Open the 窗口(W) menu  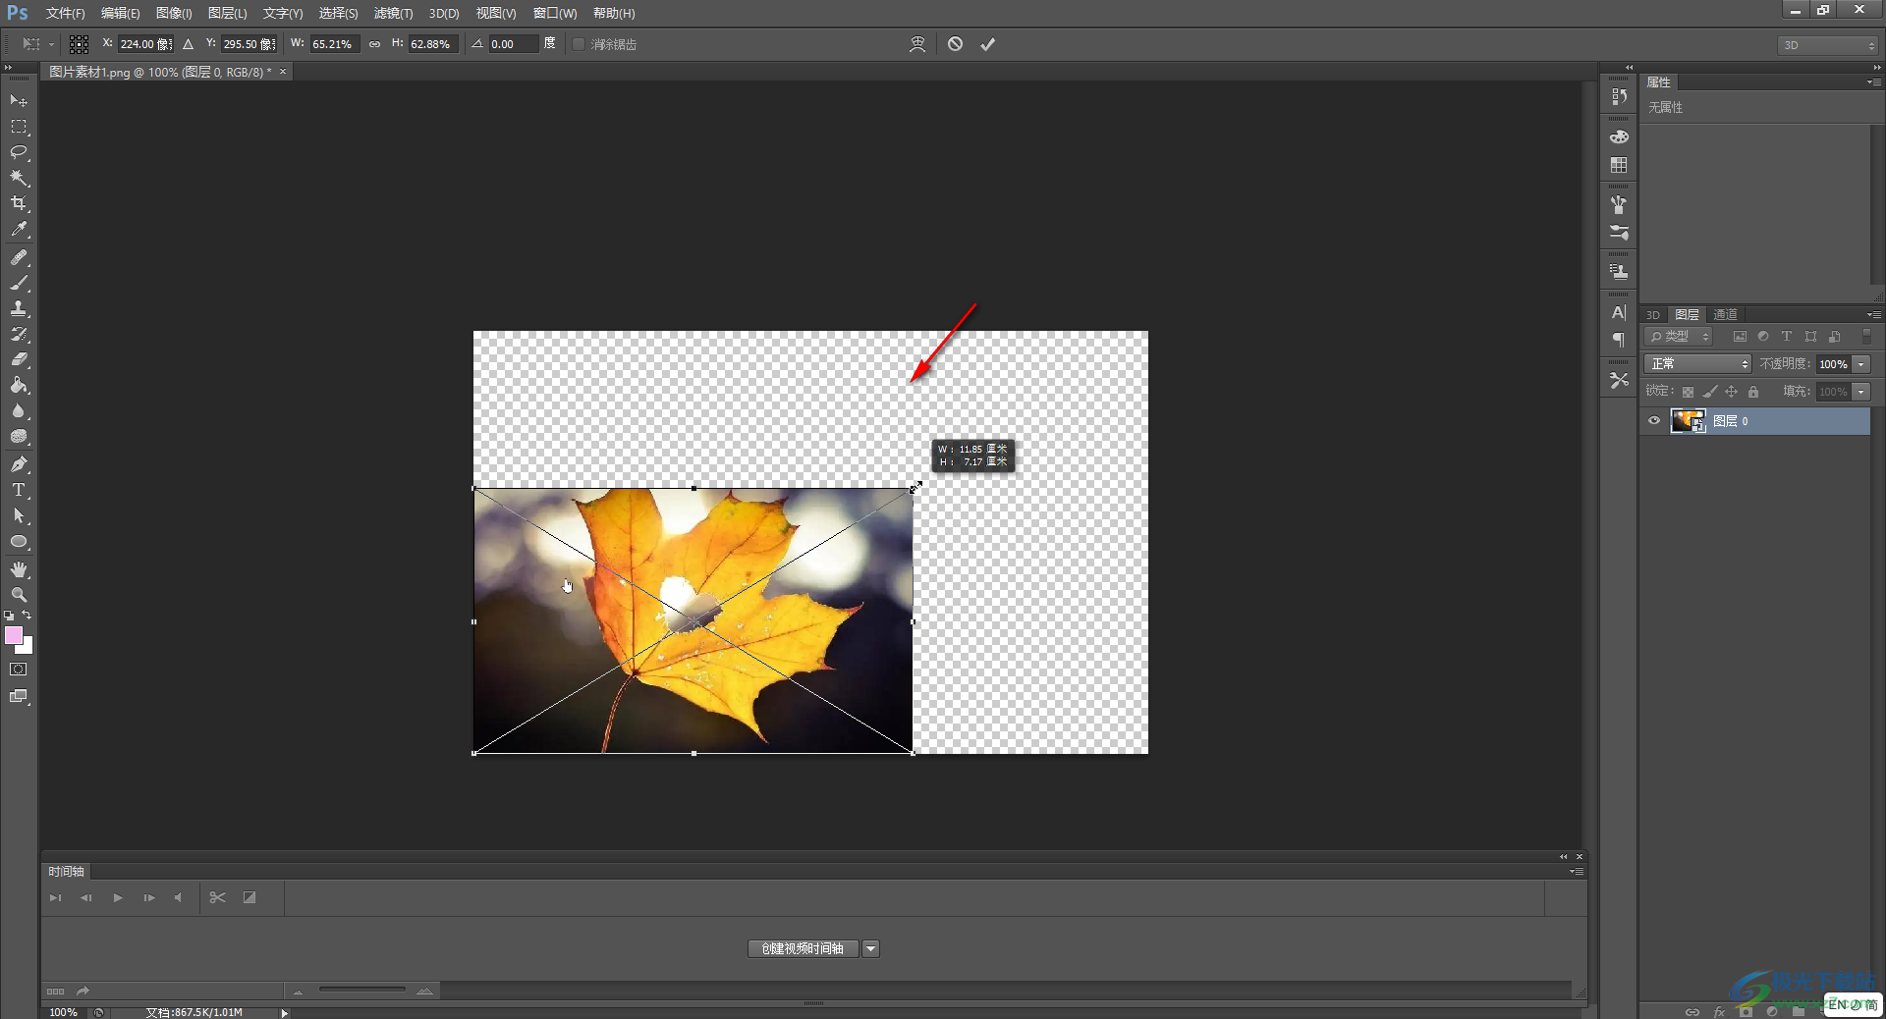point(555,14)
